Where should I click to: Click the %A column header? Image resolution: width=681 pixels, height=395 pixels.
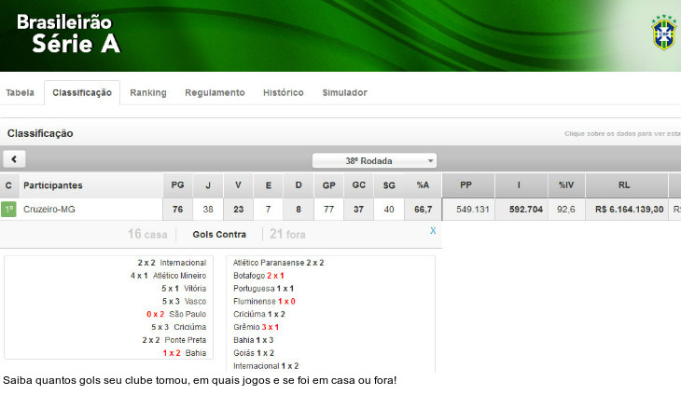pyautogui.click(x=423, y=185)
